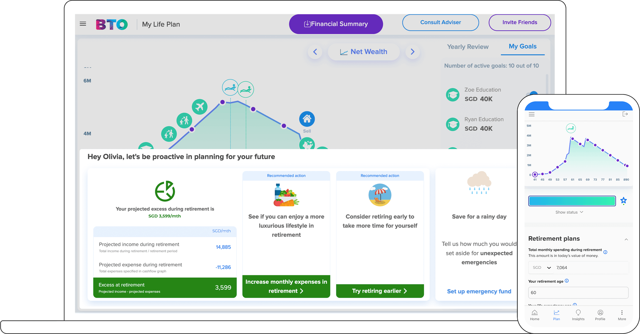Screen dimensions: 640x334
Task: Tap the star icon beside progress bar
Action: point(623,201)
